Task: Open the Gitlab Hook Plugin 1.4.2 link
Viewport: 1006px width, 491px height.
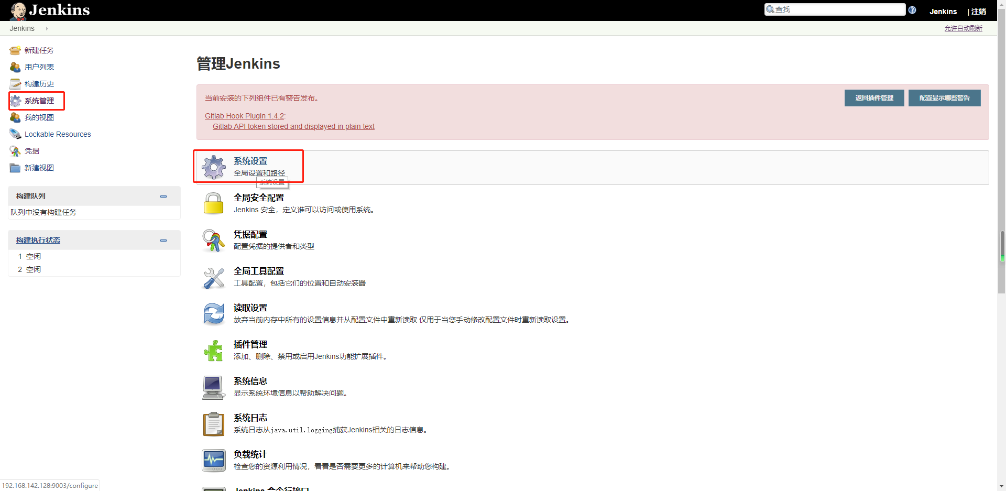Action: coord(244,116)
